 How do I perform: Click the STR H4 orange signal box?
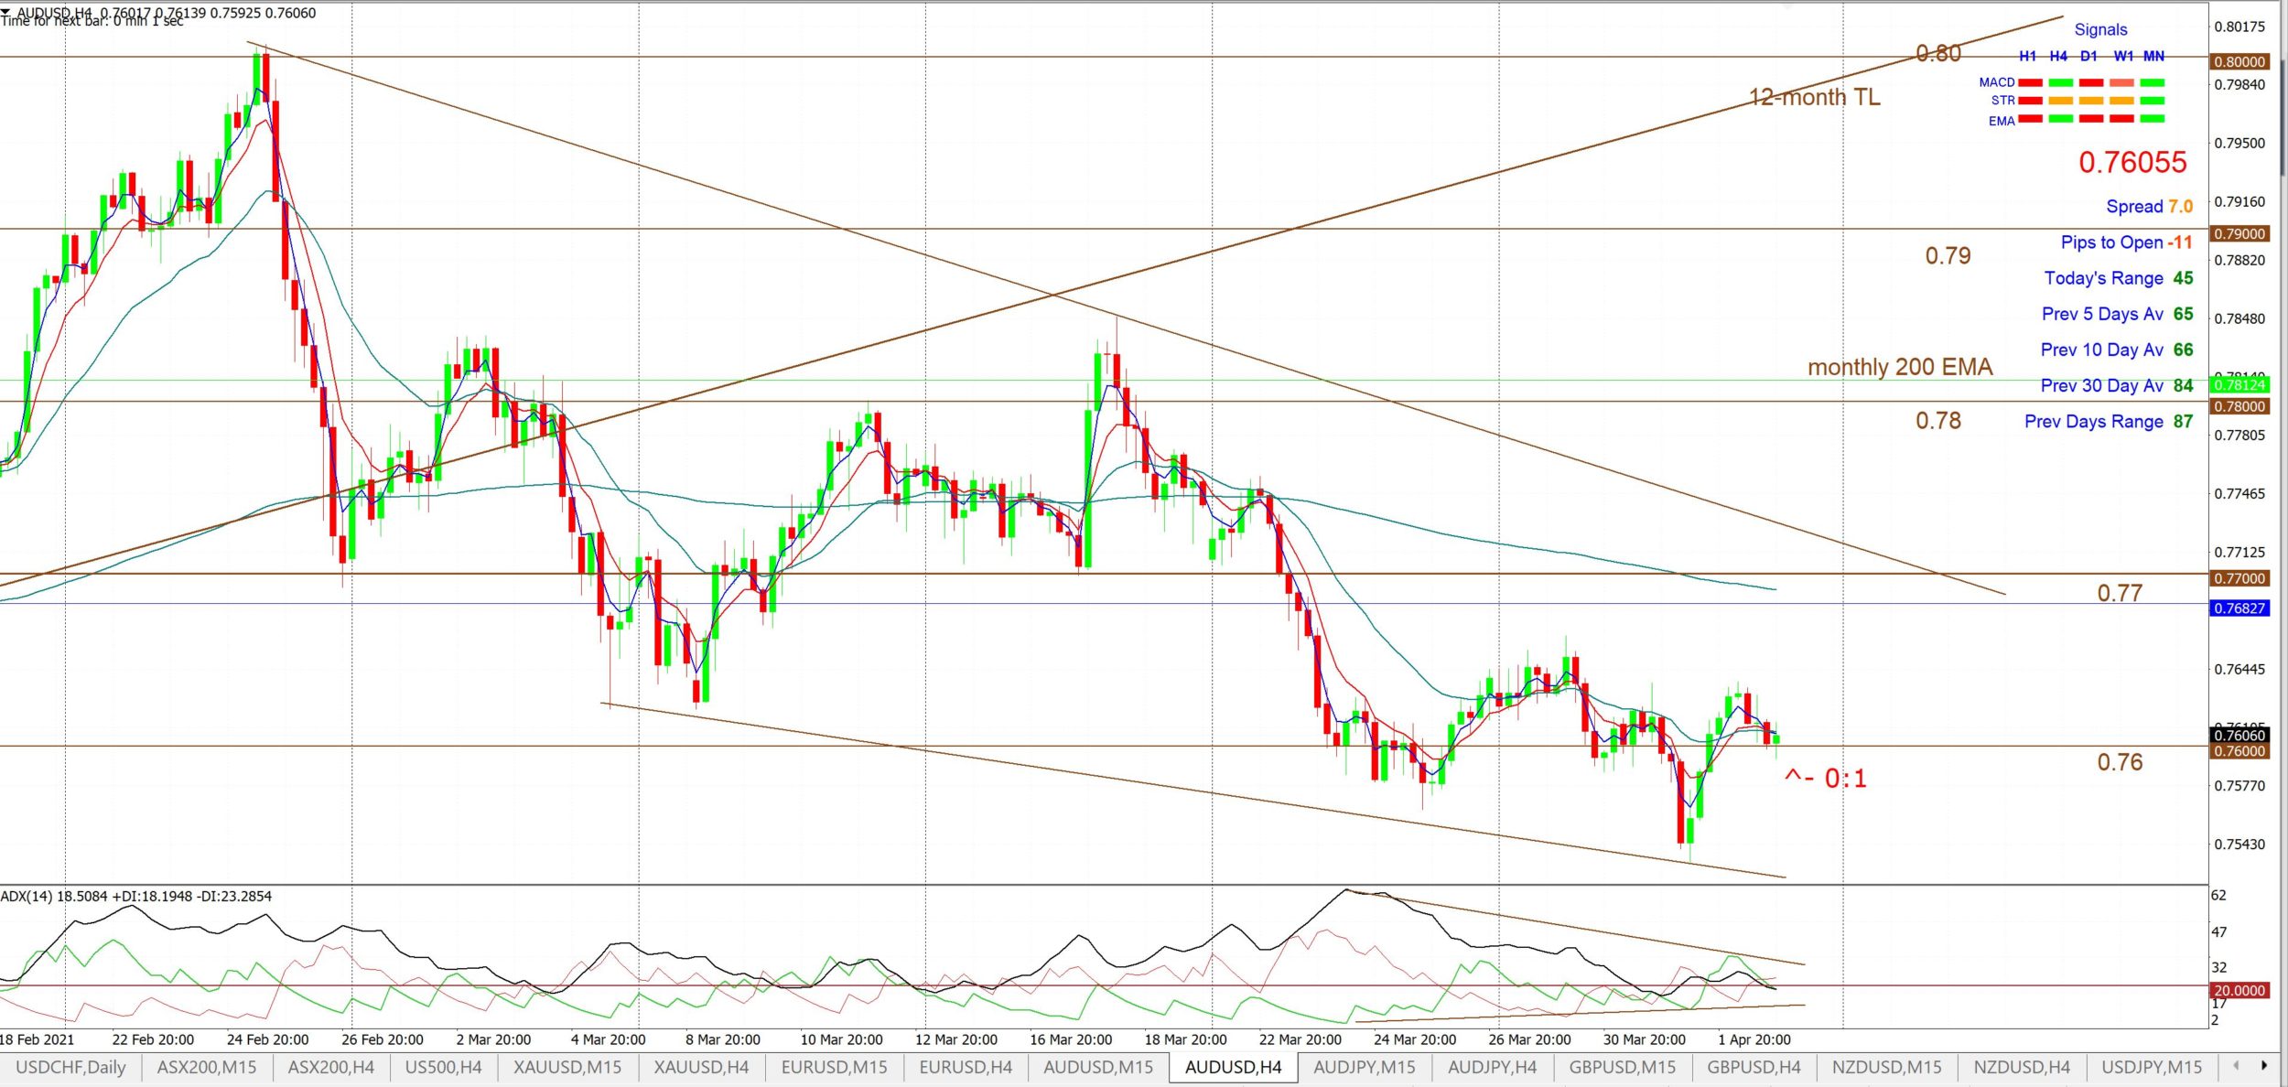coord(2060,101)
